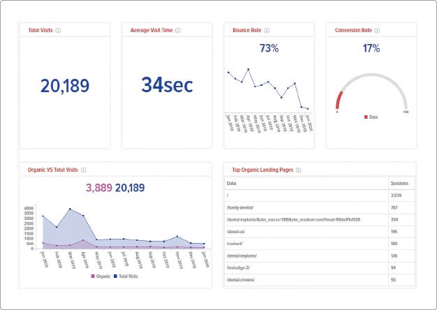Click the Total Visits panel title
The height and width of the screenshot is (310, 437).
[x=40, y=31]
